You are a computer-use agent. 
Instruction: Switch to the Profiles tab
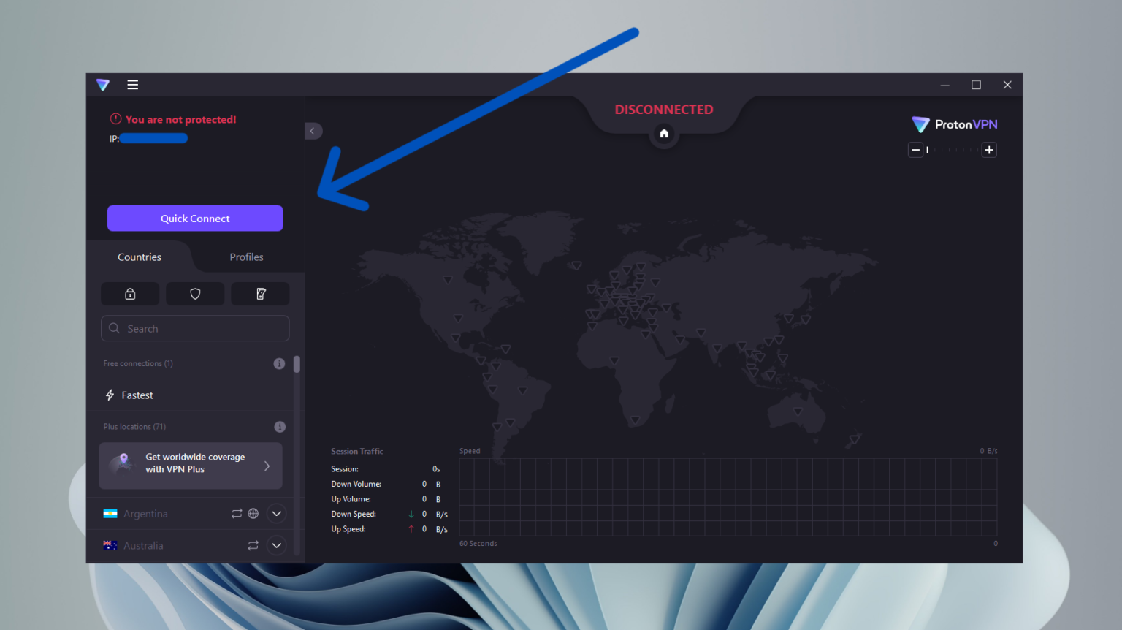(246, 257)
